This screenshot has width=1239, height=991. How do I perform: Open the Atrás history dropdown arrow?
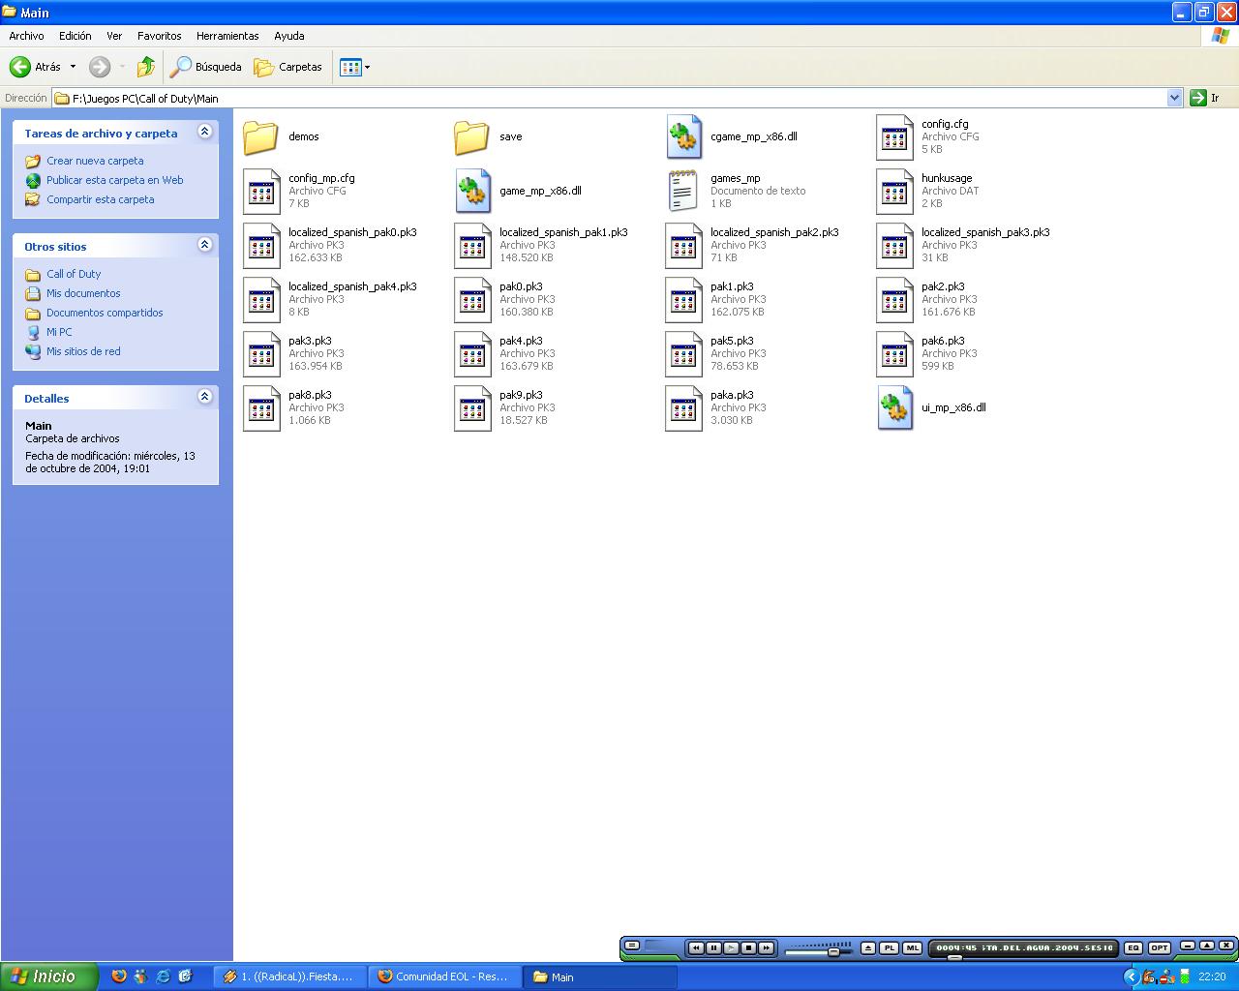pos(73,67)
